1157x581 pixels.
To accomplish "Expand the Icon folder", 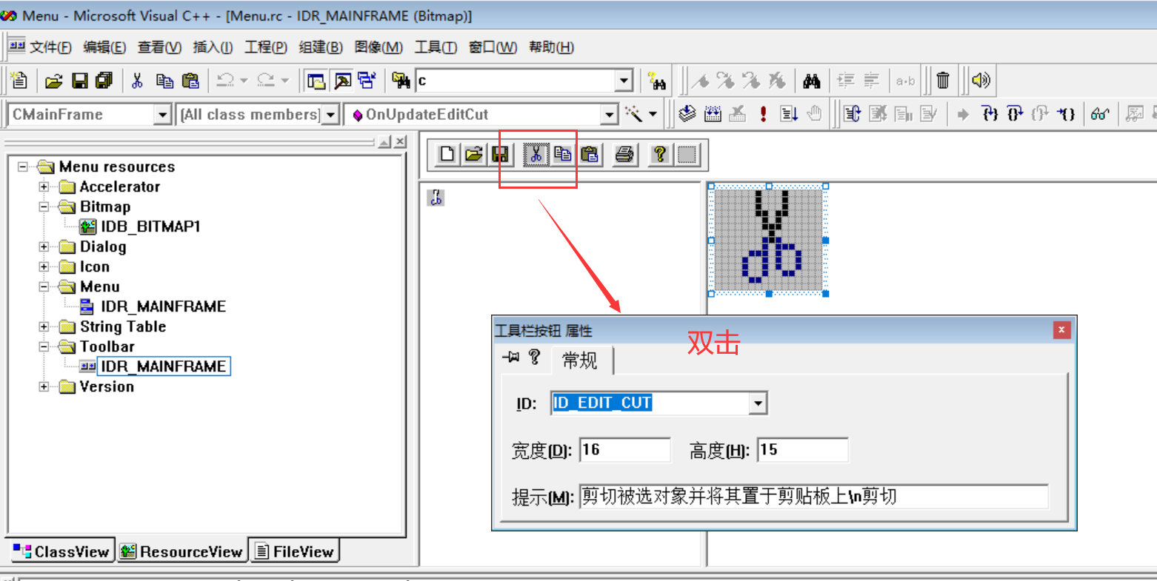I will tap(44, 267).
